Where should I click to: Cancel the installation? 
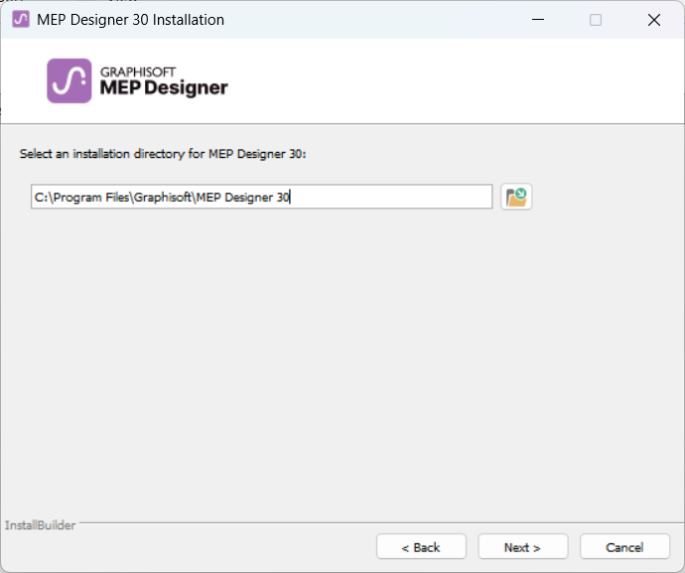(624, 546)
